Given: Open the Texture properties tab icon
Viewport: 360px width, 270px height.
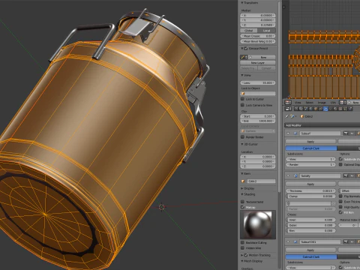Looking at the screenshot, I should click(x=340, y=109).
